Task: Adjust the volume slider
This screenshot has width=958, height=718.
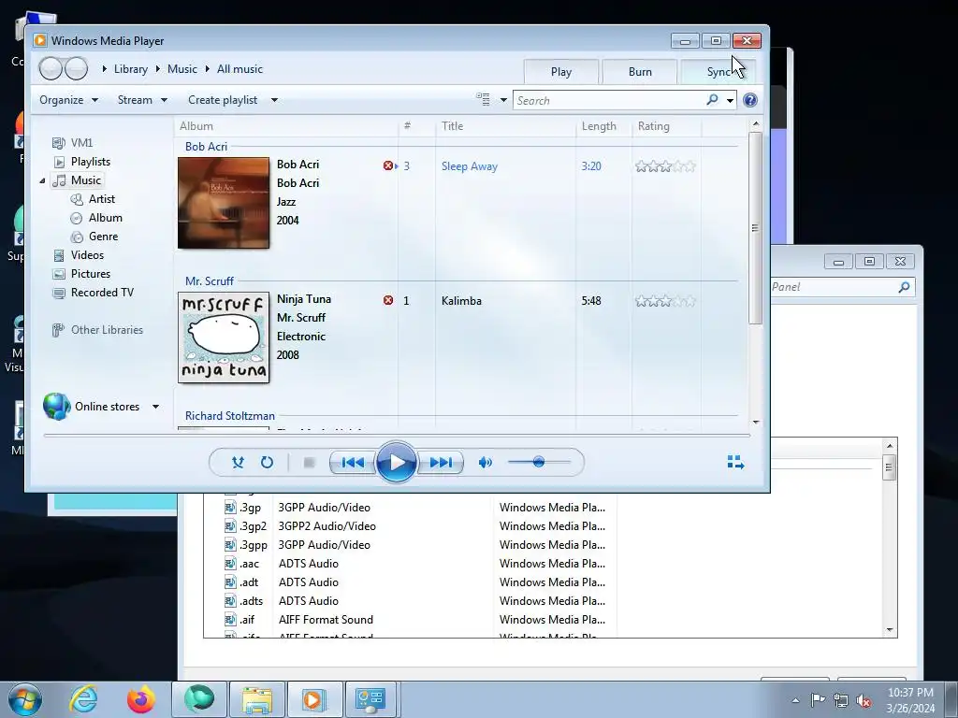Action: (540, 462)
